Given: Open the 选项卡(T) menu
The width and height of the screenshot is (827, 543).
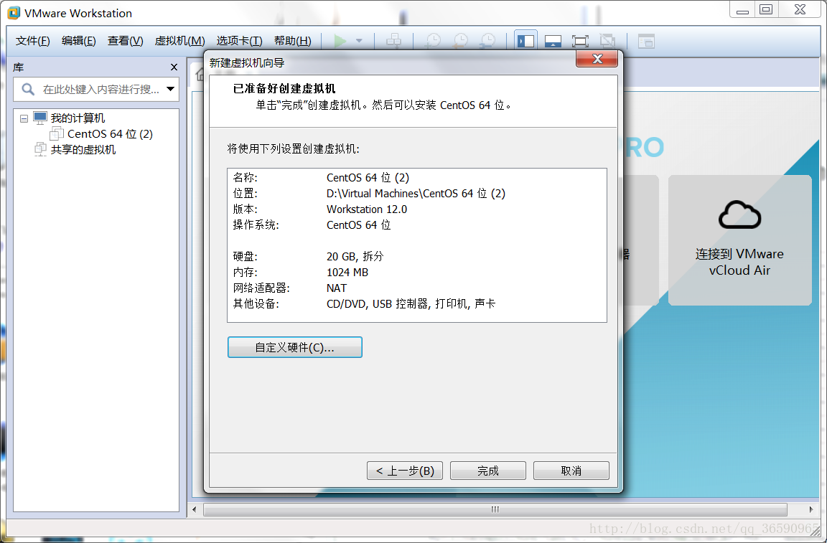Looking at the screenshot, I should [240, 41].
